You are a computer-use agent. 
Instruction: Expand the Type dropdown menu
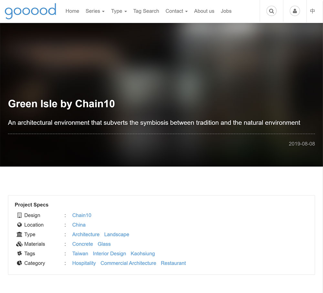pyautogui.click(x=119, y=11)
